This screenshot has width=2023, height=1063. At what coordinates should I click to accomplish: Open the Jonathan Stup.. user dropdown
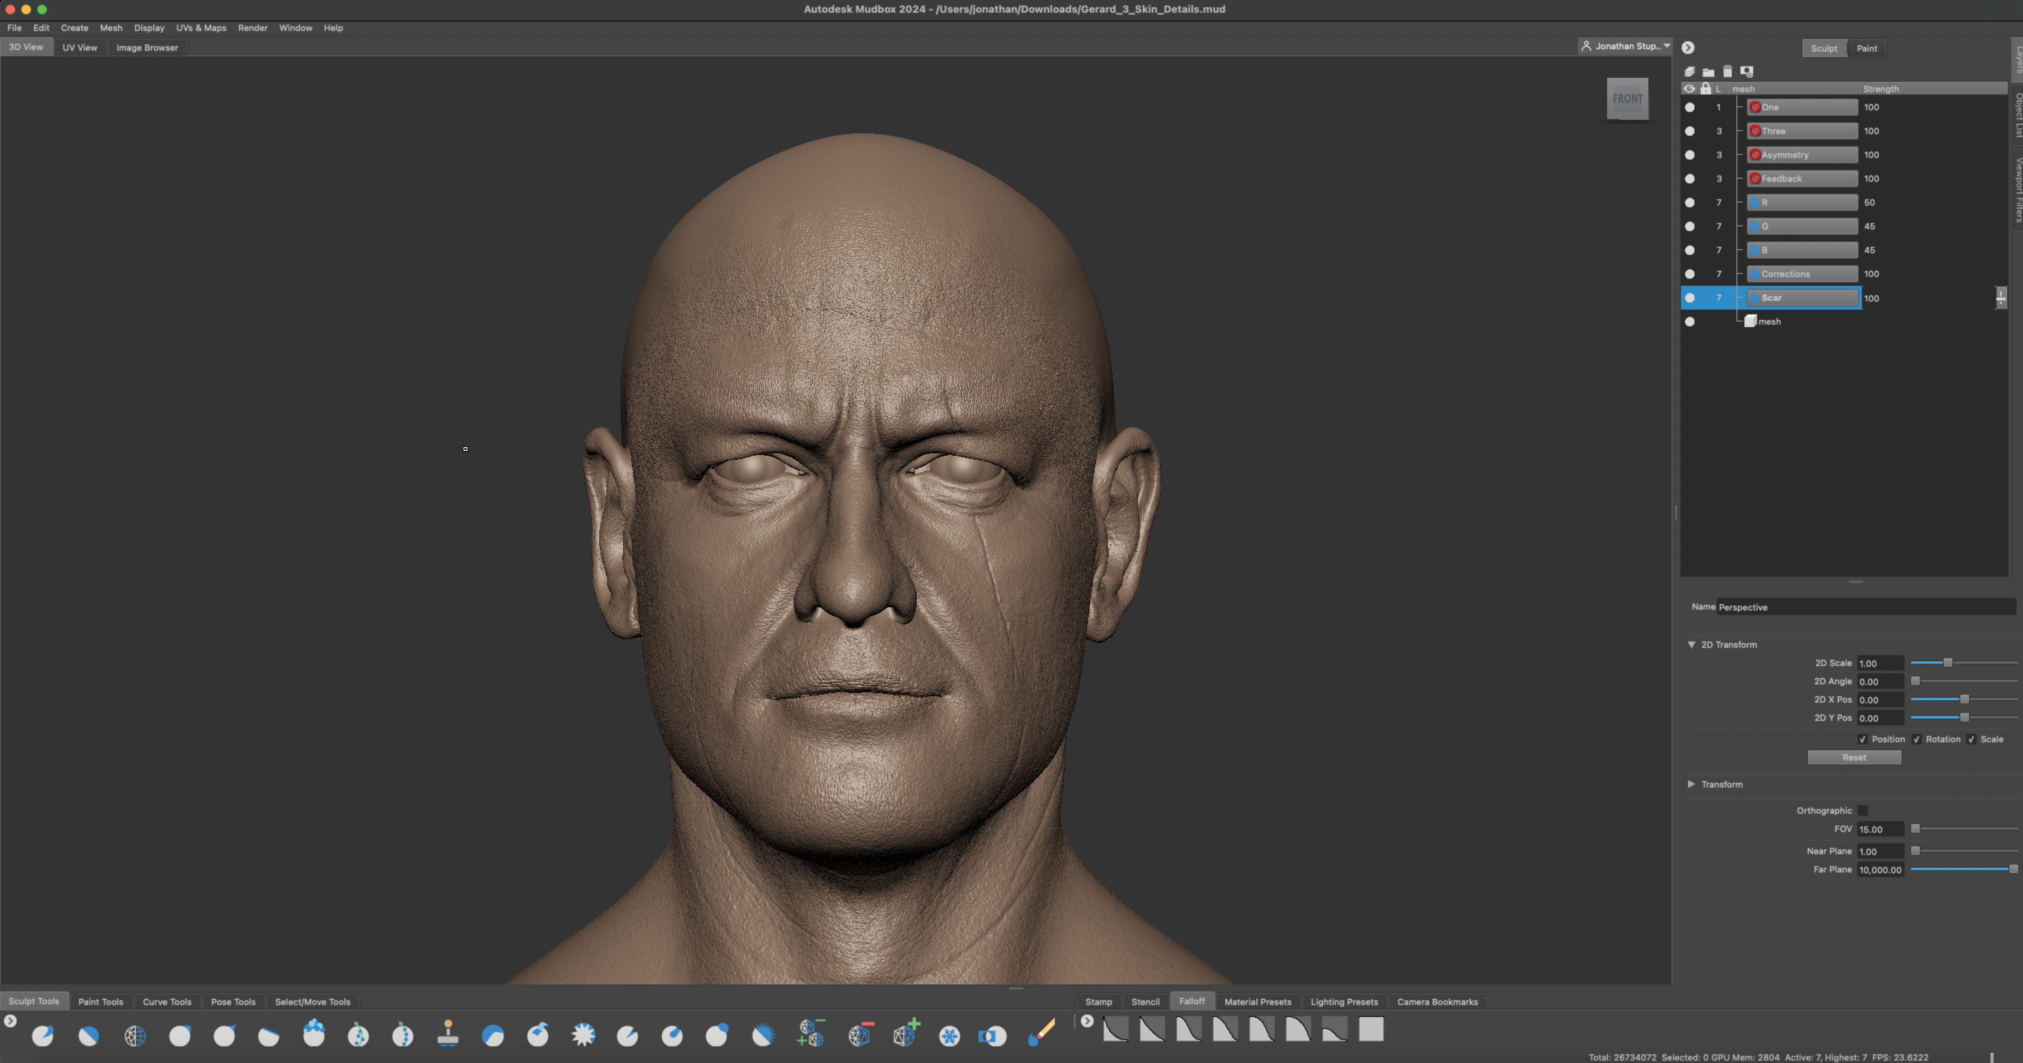tap(1625, 46)
